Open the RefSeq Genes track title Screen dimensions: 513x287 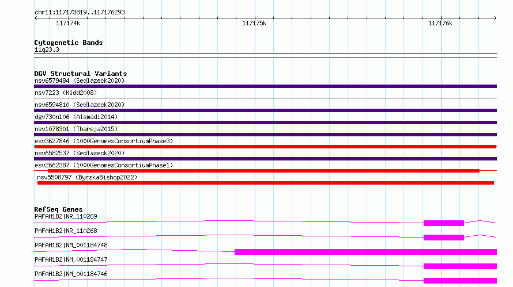58,209
